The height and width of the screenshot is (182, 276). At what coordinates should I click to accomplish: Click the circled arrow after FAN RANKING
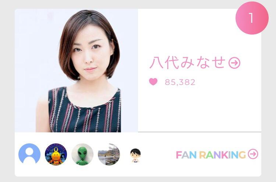pos(253,154)
